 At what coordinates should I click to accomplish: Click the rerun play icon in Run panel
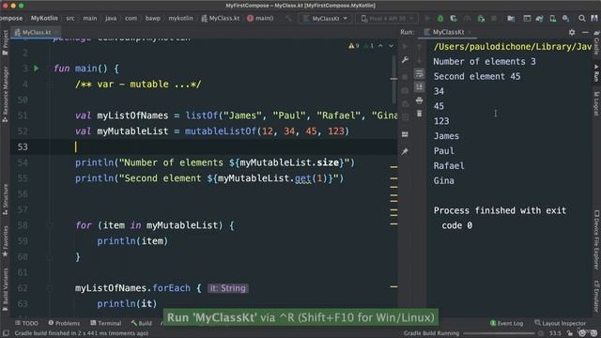(x=405, y=46)
